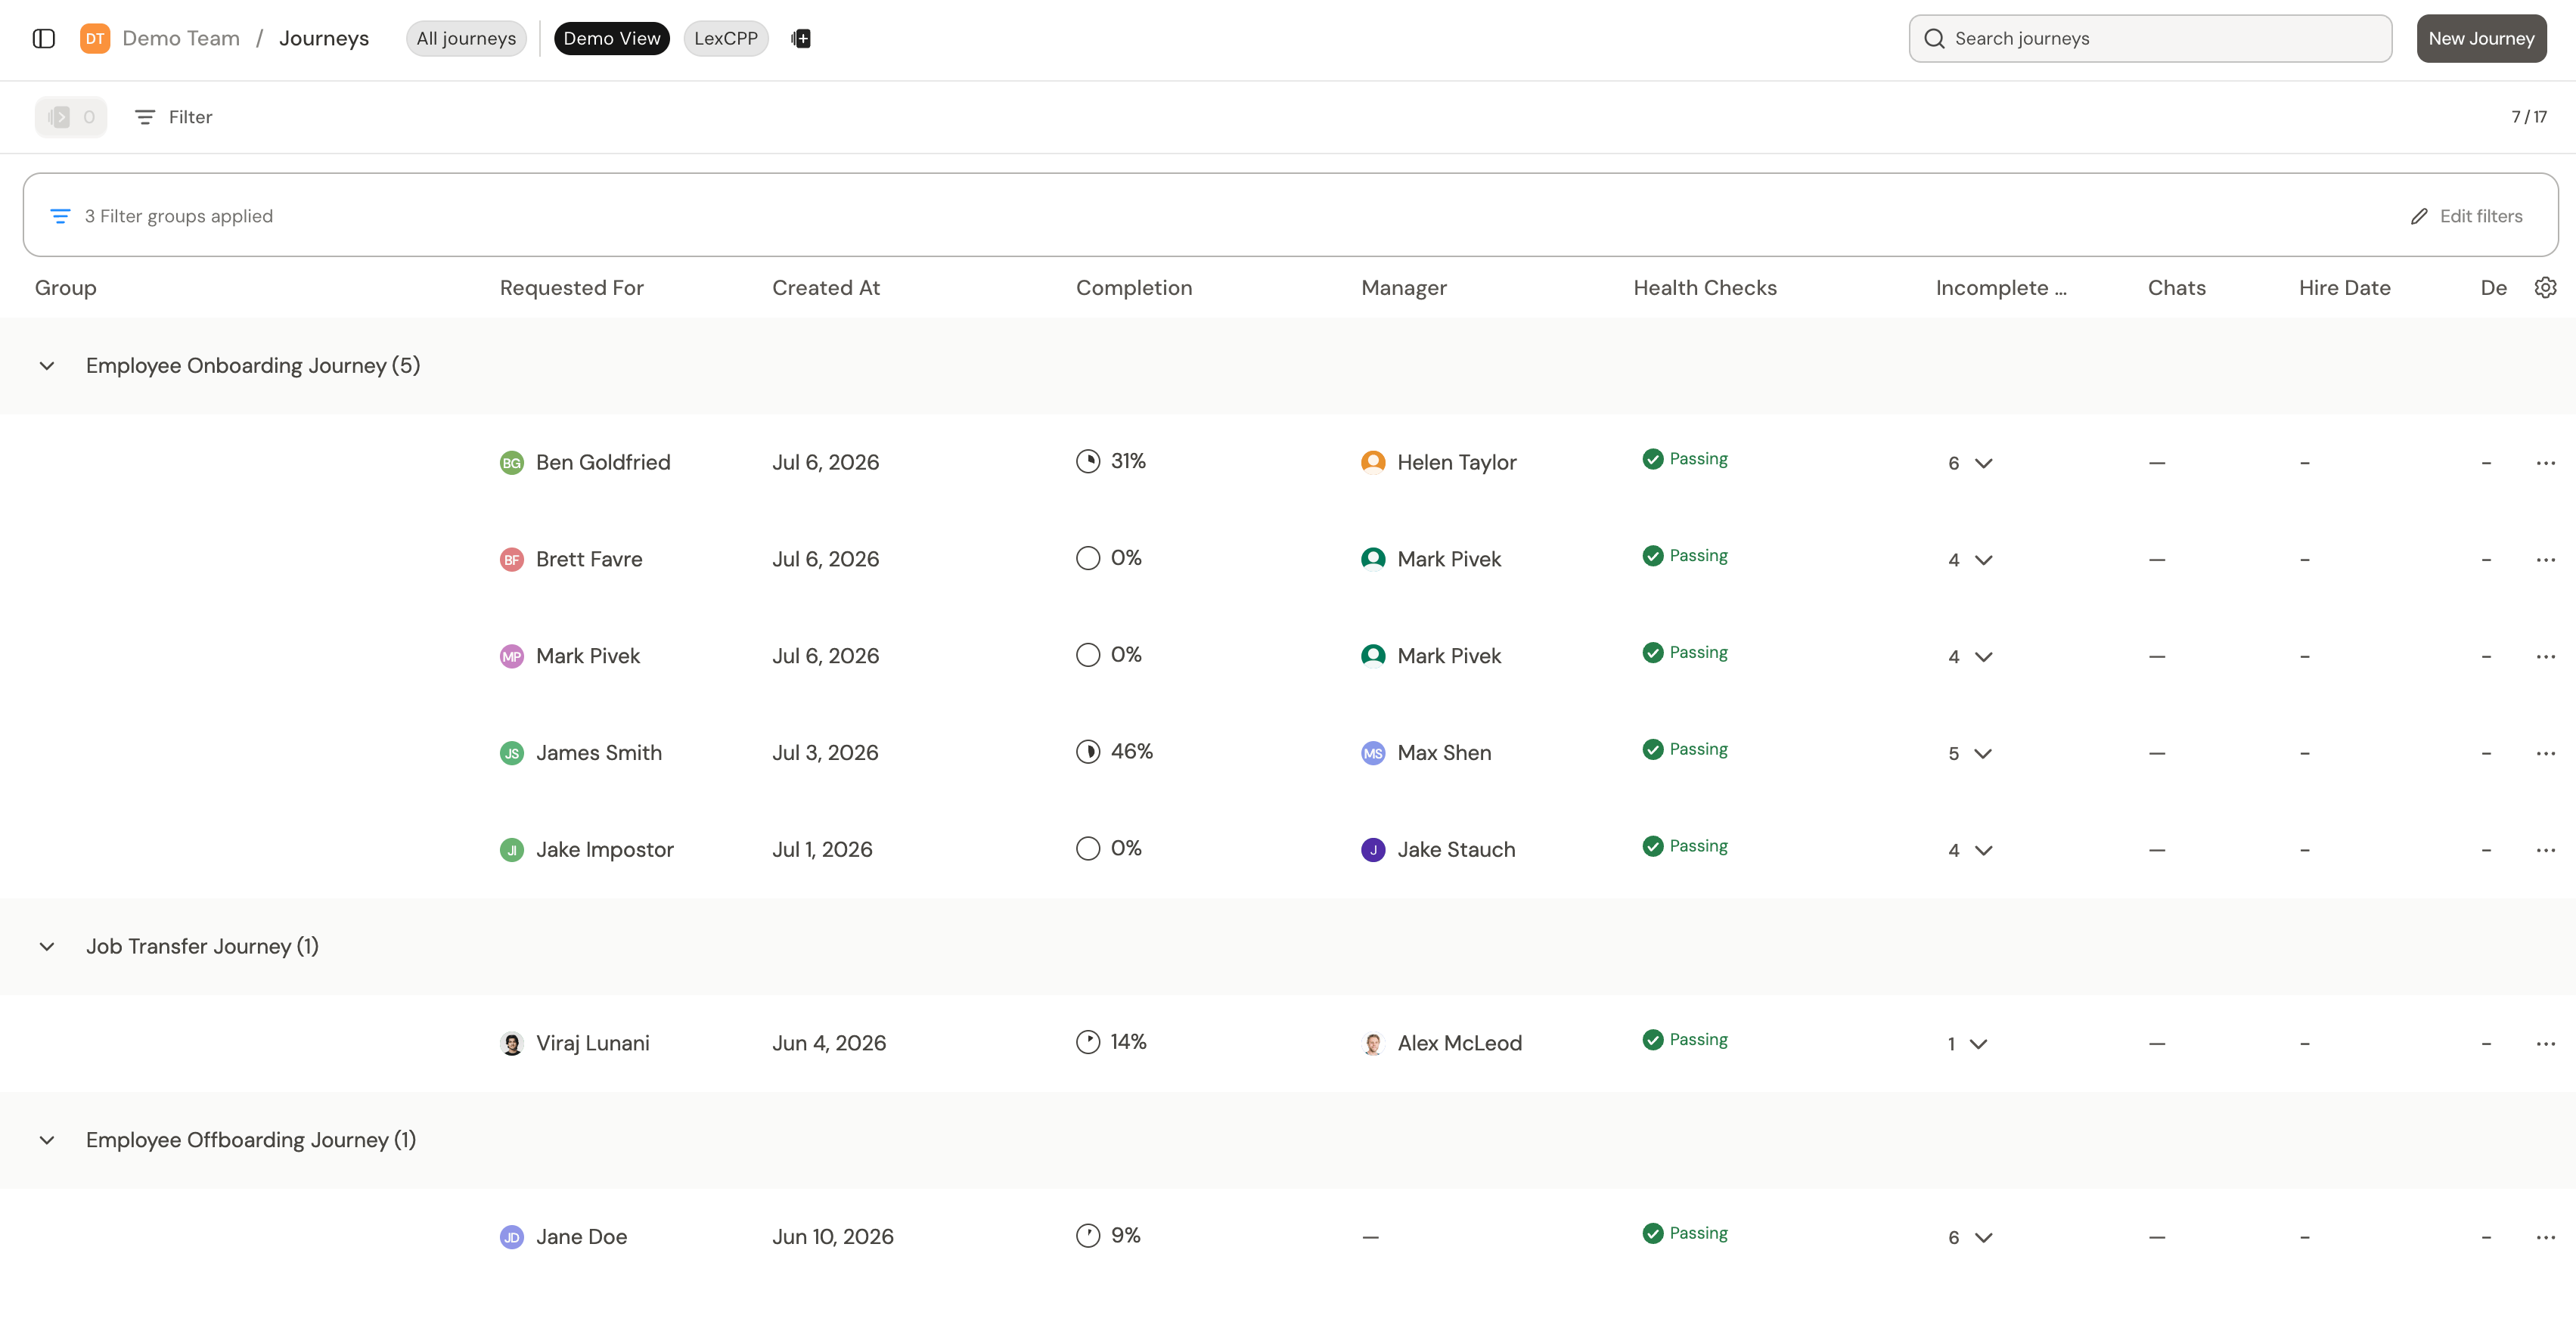The width and height of the screenshot is (2576, 1337).
Task: Open Viraj Lunani's journey
Action: pos(593,1044)
